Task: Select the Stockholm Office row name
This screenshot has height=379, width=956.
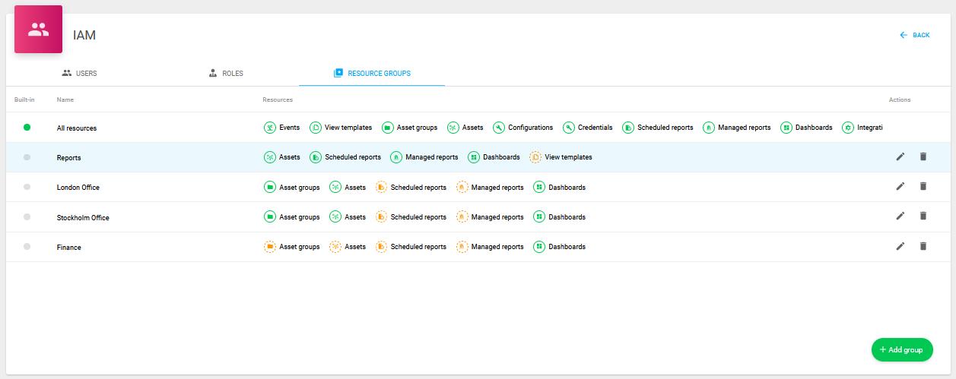Action: click(x=83, y=217)
